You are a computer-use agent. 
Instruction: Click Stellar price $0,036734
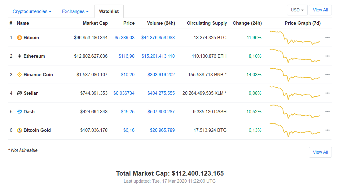[124, 93]
